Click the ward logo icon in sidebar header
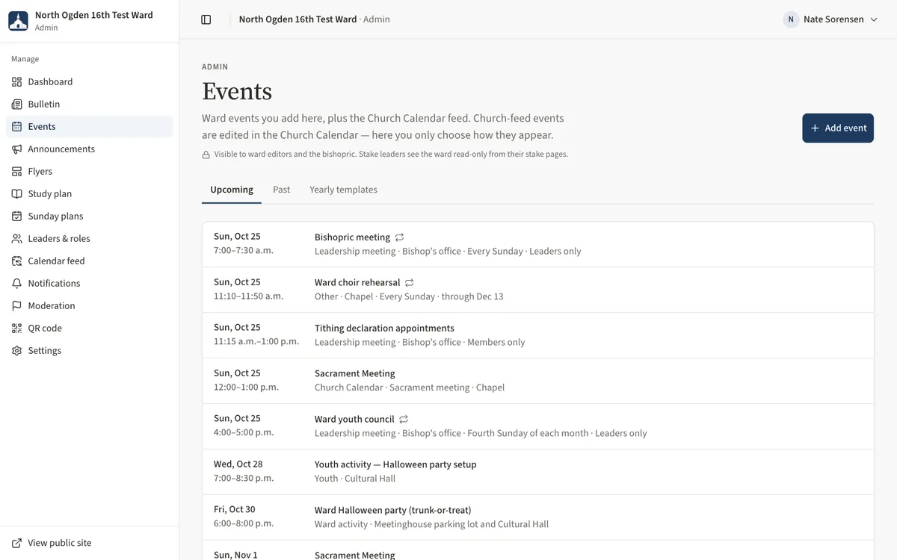This screenshot has width=897, height=560. pos(18,21)
